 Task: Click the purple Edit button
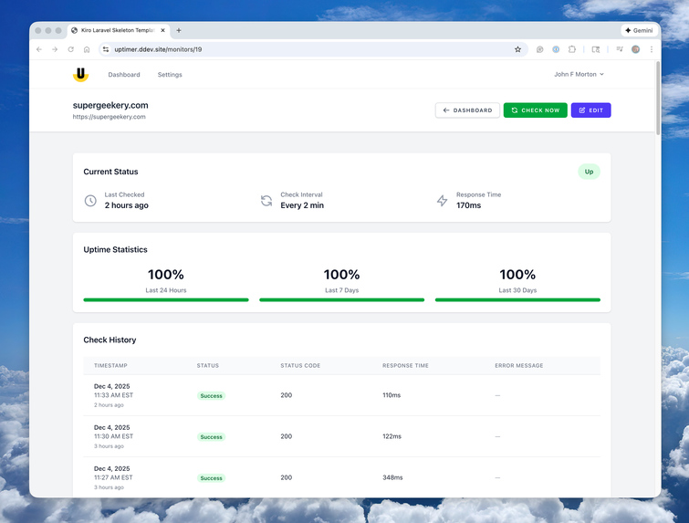(x=590, y=110)
